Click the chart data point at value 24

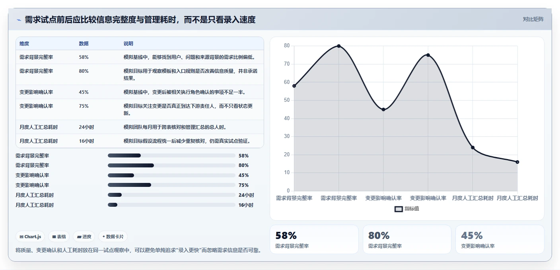pos(473,148)
